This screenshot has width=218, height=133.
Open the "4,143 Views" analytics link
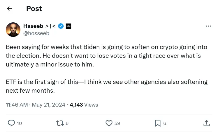(x=84, y=105)
